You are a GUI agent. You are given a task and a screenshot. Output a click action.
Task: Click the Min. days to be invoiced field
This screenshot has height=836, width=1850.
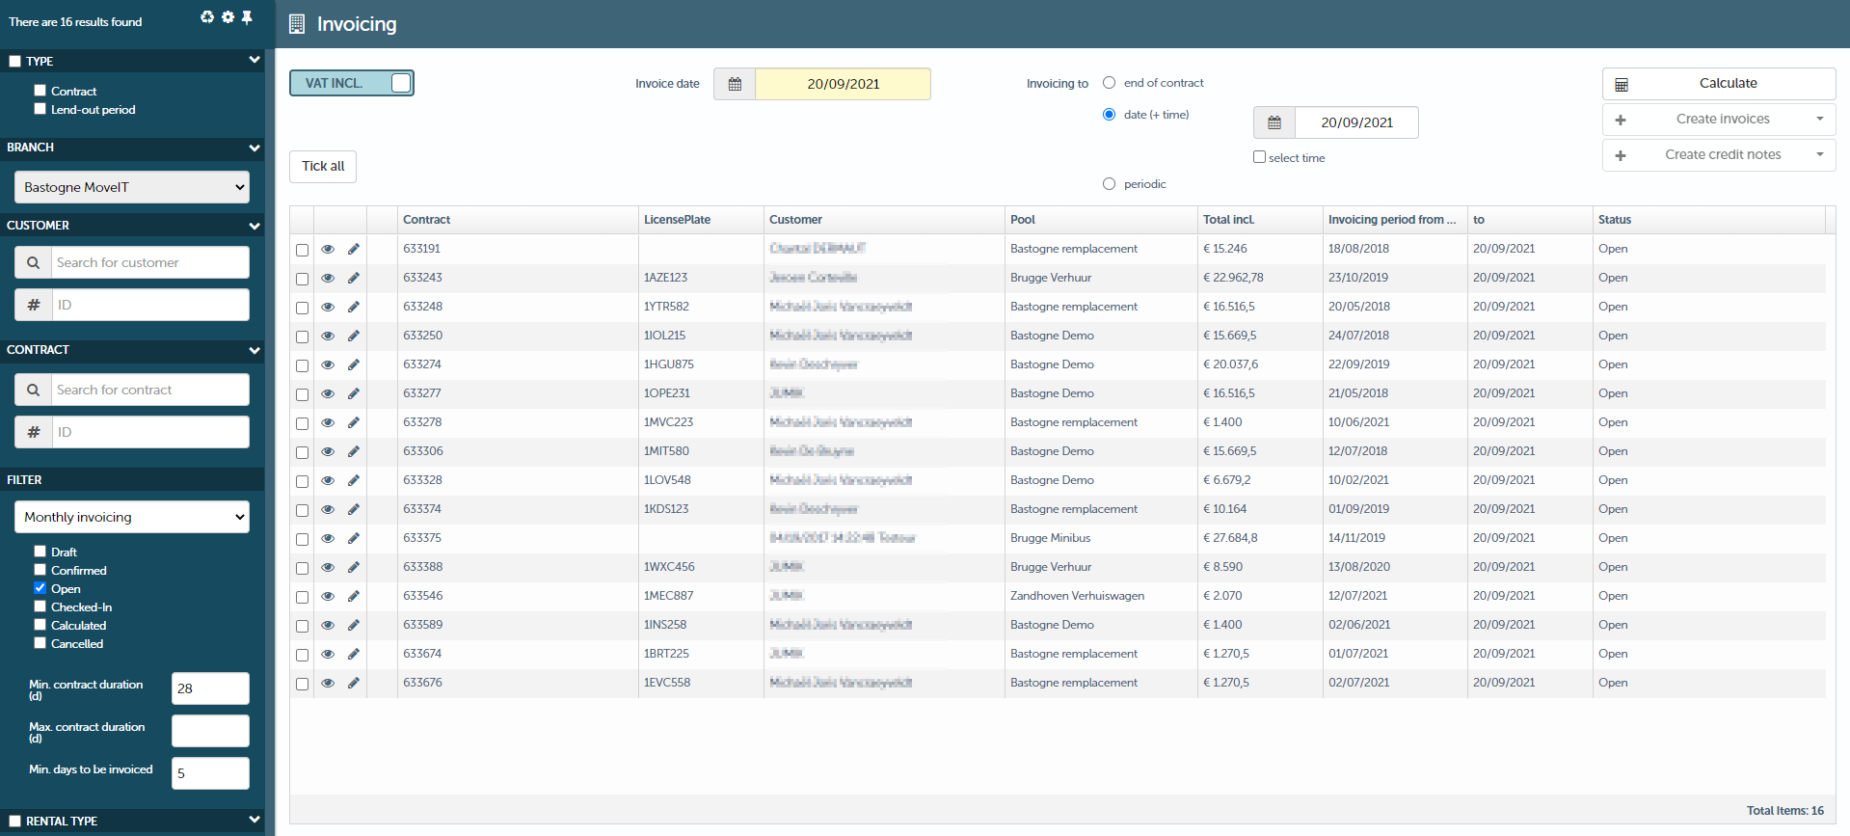pos(210,773)
